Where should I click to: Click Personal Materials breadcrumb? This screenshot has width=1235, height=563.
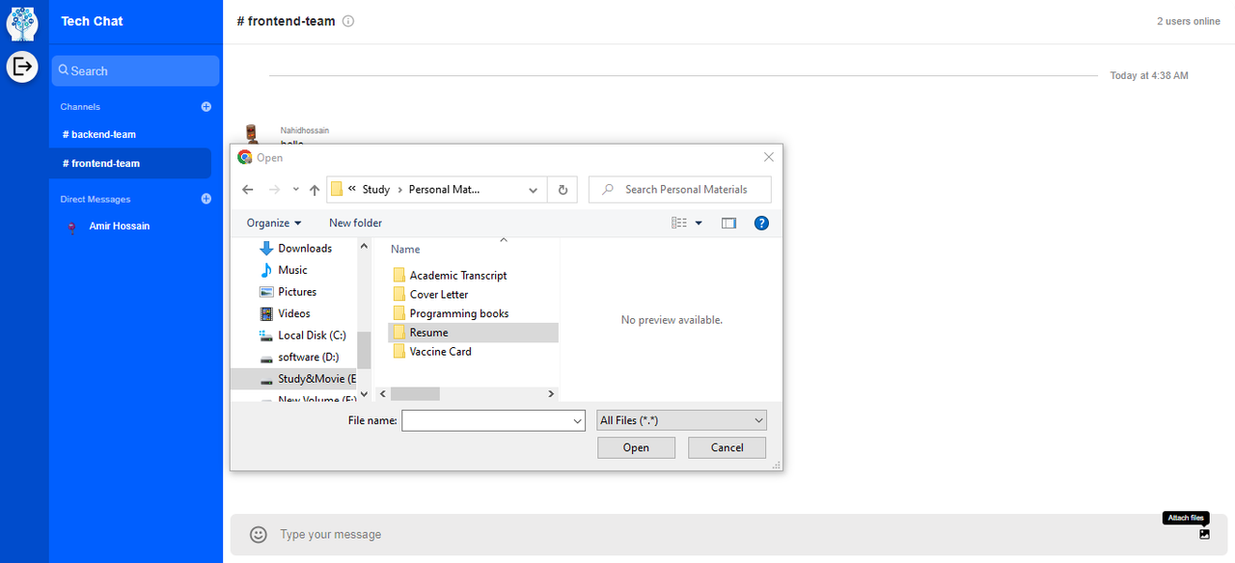pyautogui.click(x=444, y=190)
